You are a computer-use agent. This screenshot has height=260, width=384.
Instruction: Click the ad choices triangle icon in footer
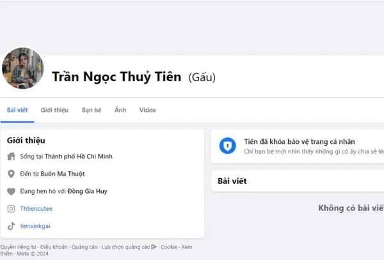point(154,247)
